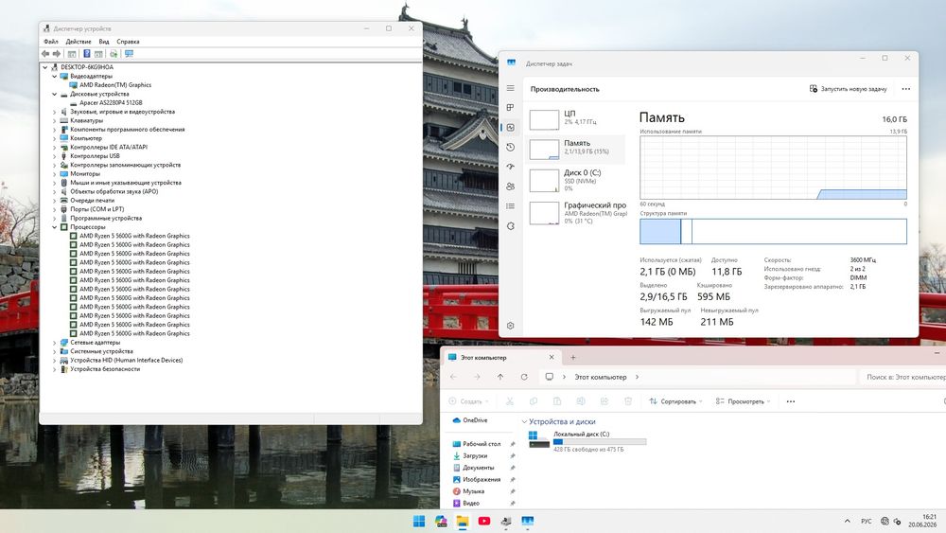Screen dimensions: 946x533
Task: Open the Сортировать dropdown in Explorer
Action: [675, 401]
